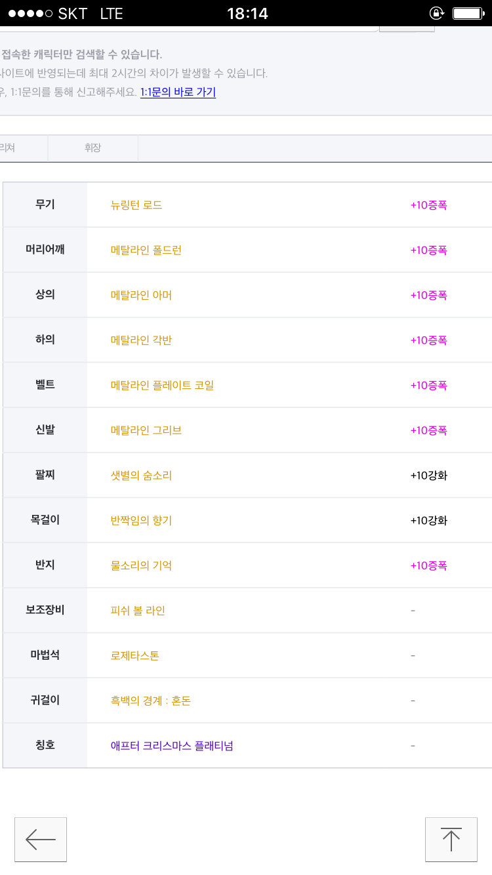This screenshot has width=492, height=875.
Task: Click the 샛별의 숨소리 bracelet item
Action: click(141, 476)
